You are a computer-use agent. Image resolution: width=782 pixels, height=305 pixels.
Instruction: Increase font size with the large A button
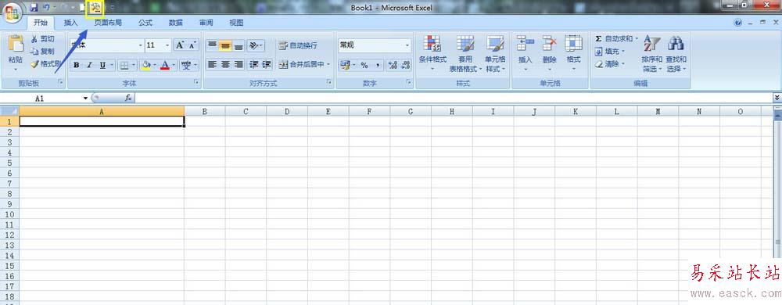coord(180,45)
